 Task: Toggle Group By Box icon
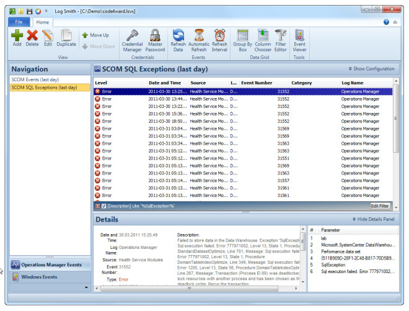tap(242, 35)
